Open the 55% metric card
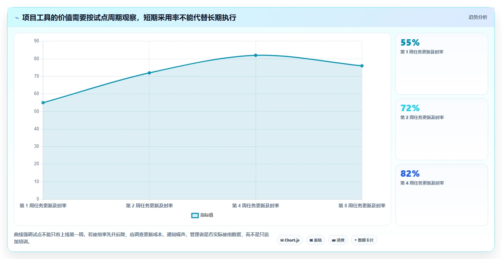The width and height of the screenshot is (502, 259). coord(442,64)
